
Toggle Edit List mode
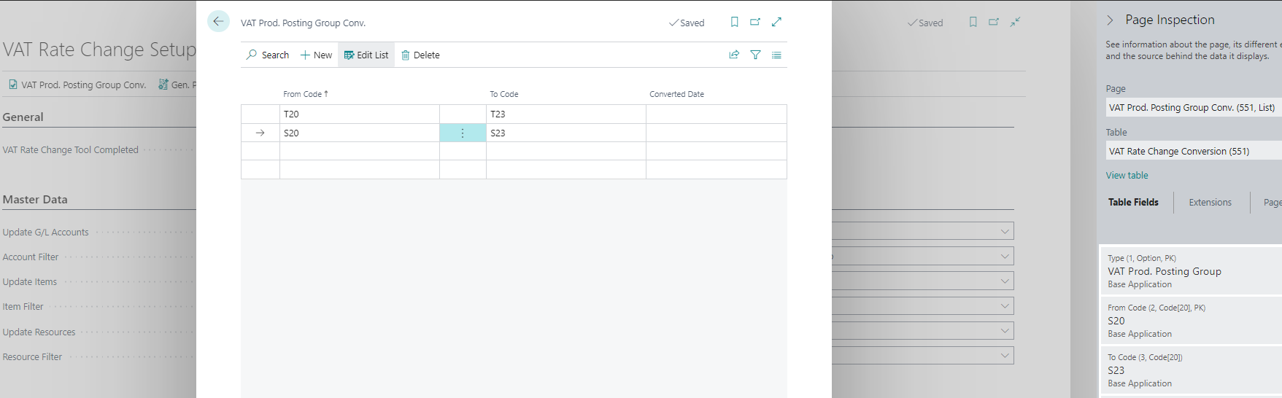click(x=366, y=55)
